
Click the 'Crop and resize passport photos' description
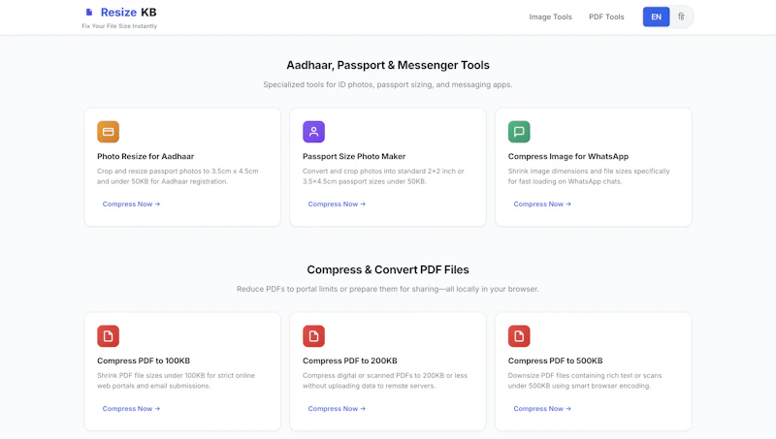[x=178, y=176]
